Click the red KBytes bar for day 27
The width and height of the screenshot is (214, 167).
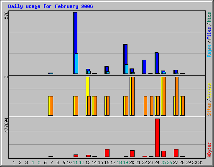(176, 153)
